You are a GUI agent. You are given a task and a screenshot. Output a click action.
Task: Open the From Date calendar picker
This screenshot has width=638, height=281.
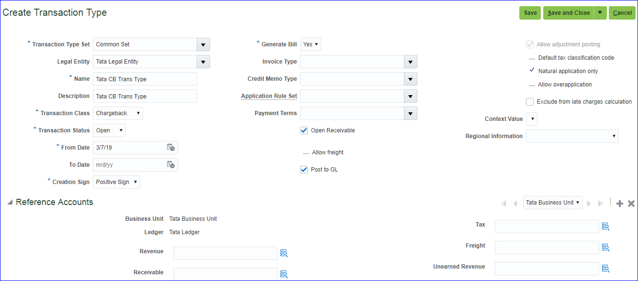170,148
